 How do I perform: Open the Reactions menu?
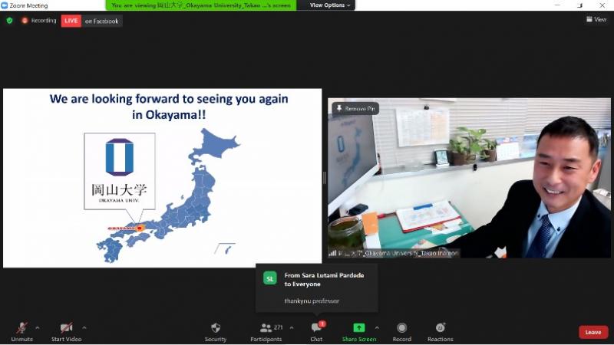[440, 332]
